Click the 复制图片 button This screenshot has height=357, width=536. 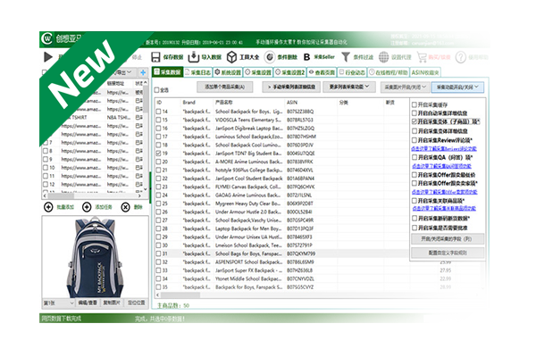pyautogui.click(x=112, y=303)
